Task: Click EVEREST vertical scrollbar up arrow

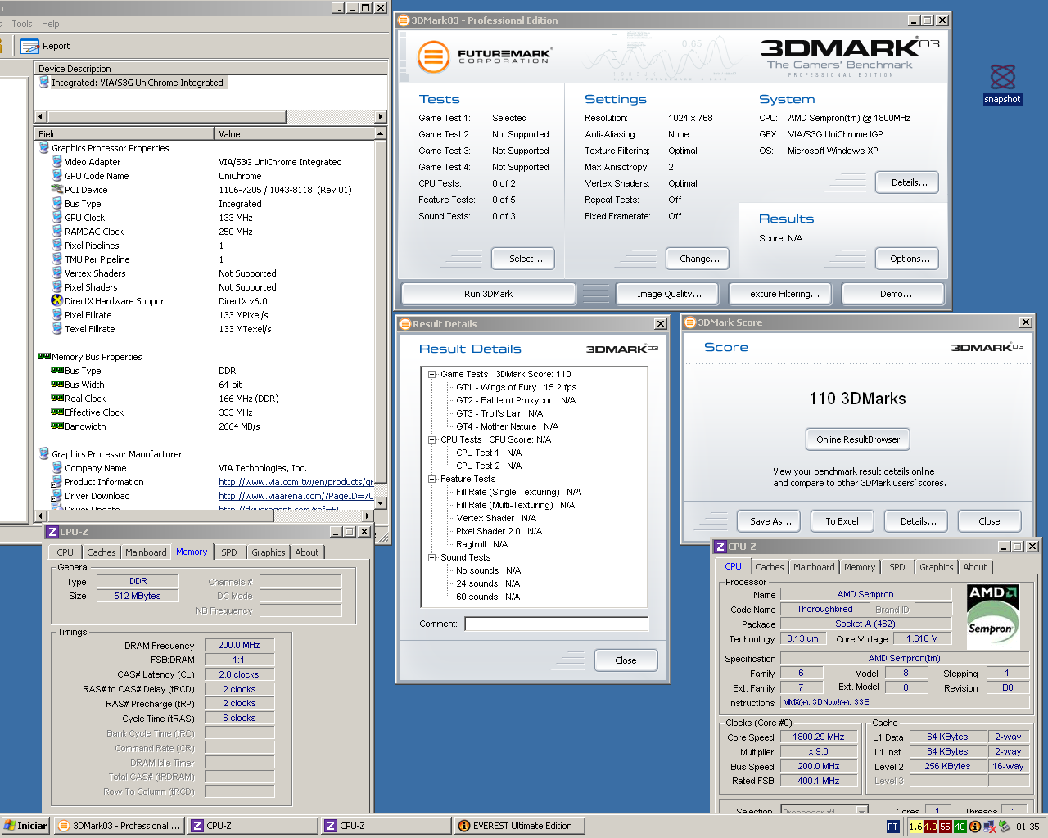Action: pos(380,133)
